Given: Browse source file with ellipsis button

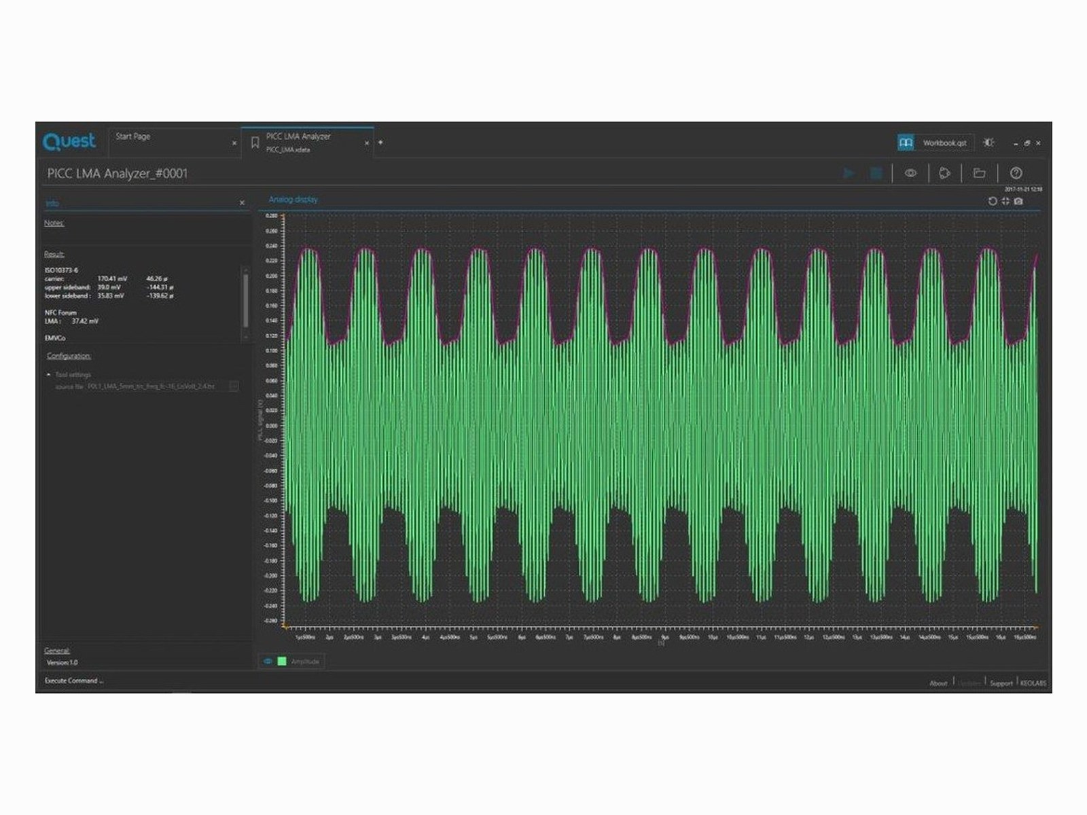Looking at the screenshot, I should (x=234, y=386).
